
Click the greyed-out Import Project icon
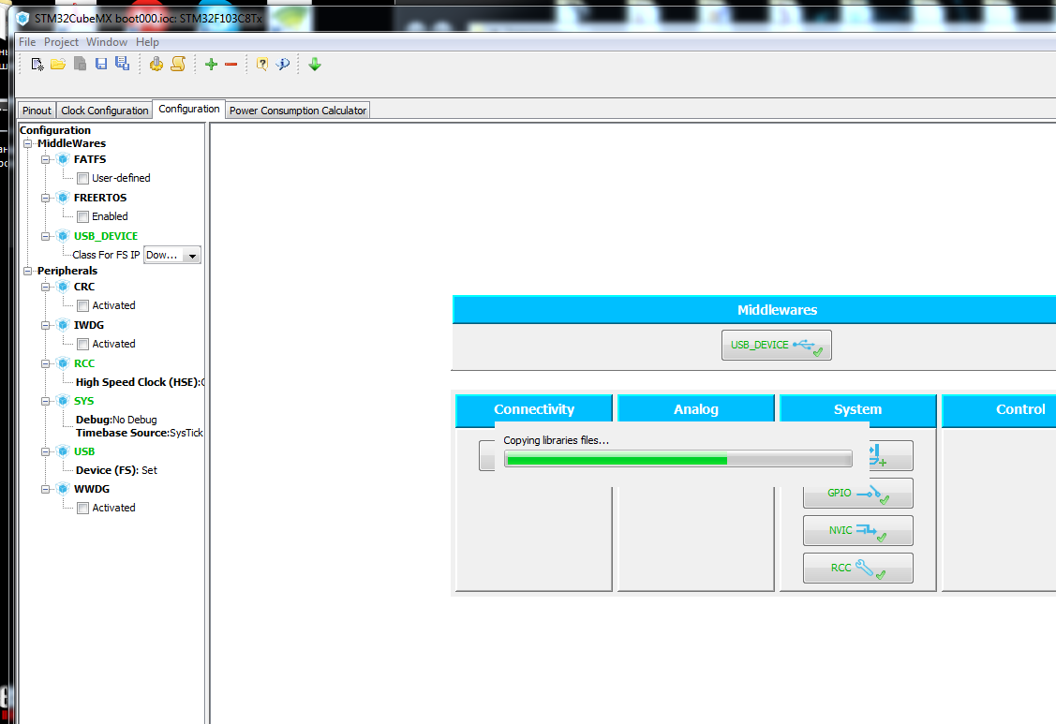(x=80, y=64)
